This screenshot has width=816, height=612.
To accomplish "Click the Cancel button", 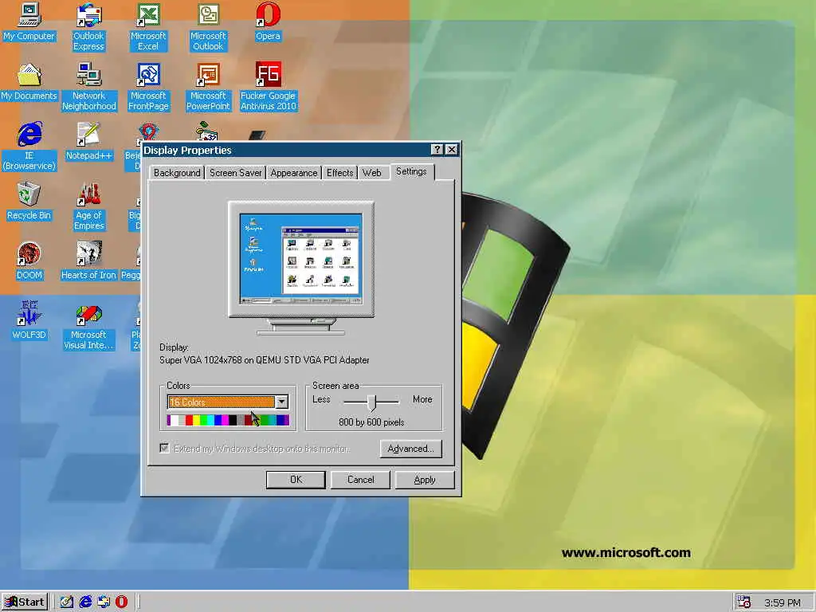I will [x=361, y=480].
